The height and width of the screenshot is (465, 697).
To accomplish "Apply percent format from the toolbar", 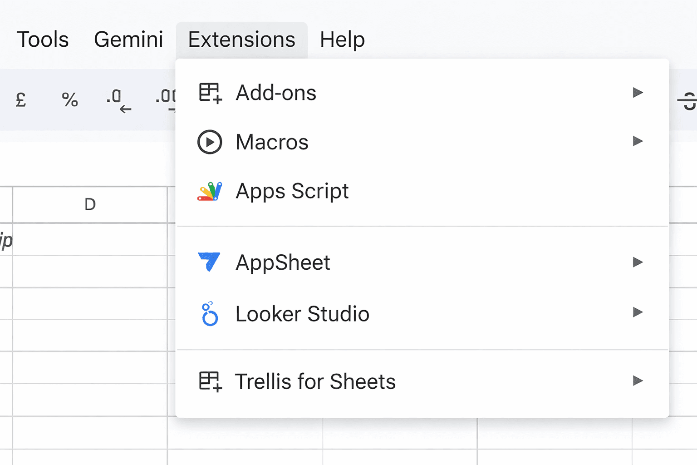I will 70,99.
